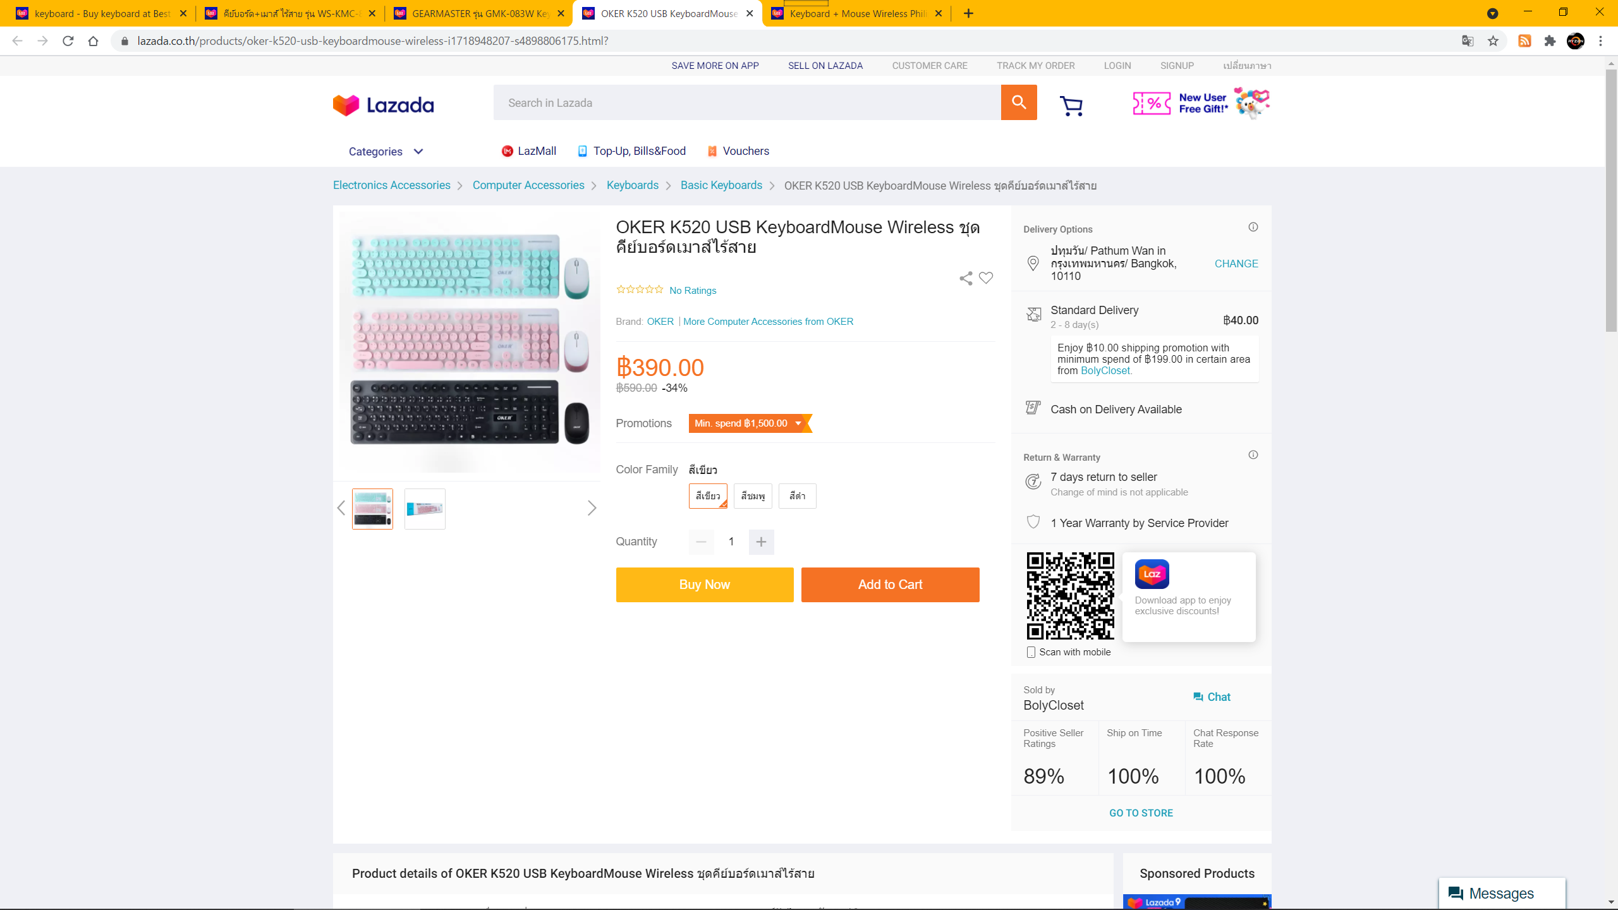
Task: Open Top-Up, Bills&Food menu item
Action: click(x=632, y=151)
